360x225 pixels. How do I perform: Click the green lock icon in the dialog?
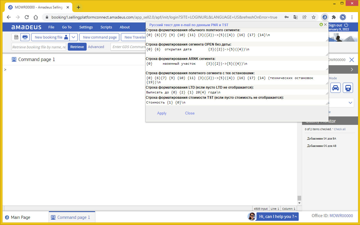(x=321, y=25)
